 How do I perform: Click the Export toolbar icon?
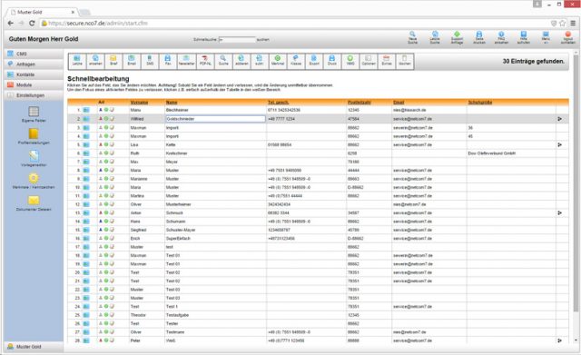[314, 61]
